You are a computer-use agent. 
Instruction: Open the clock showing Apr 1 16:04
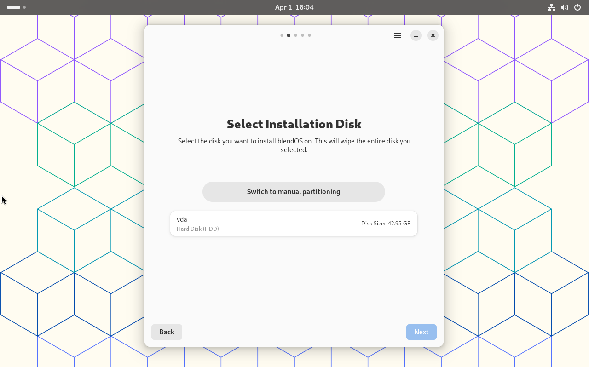click(294, 7)
